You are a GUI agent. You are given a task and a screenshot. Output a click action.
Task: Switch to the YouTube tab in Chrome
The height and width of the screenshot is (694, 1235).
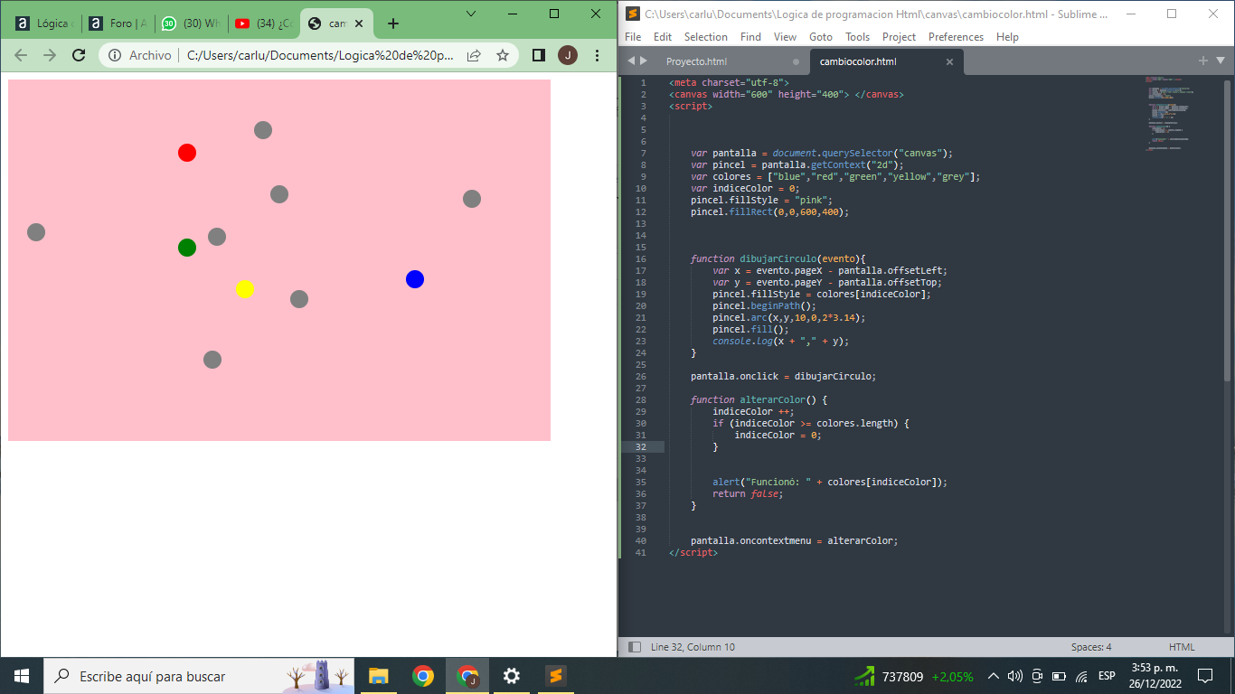(262, 23)
